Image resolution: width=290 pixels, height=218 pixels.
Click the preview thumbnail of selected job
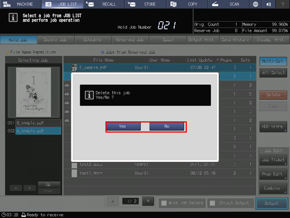34,92
